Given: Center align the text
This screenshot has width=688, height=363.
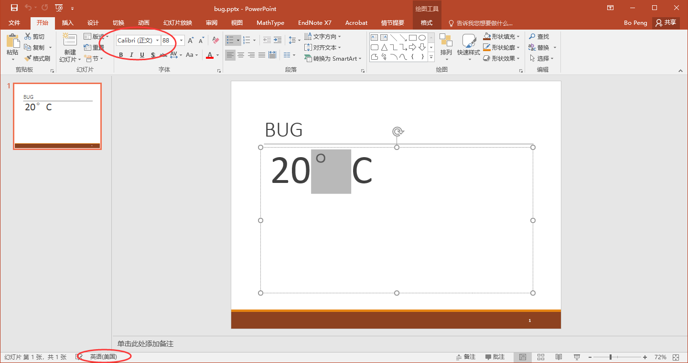Looking at the screenshot, I should tap(241, 55).
